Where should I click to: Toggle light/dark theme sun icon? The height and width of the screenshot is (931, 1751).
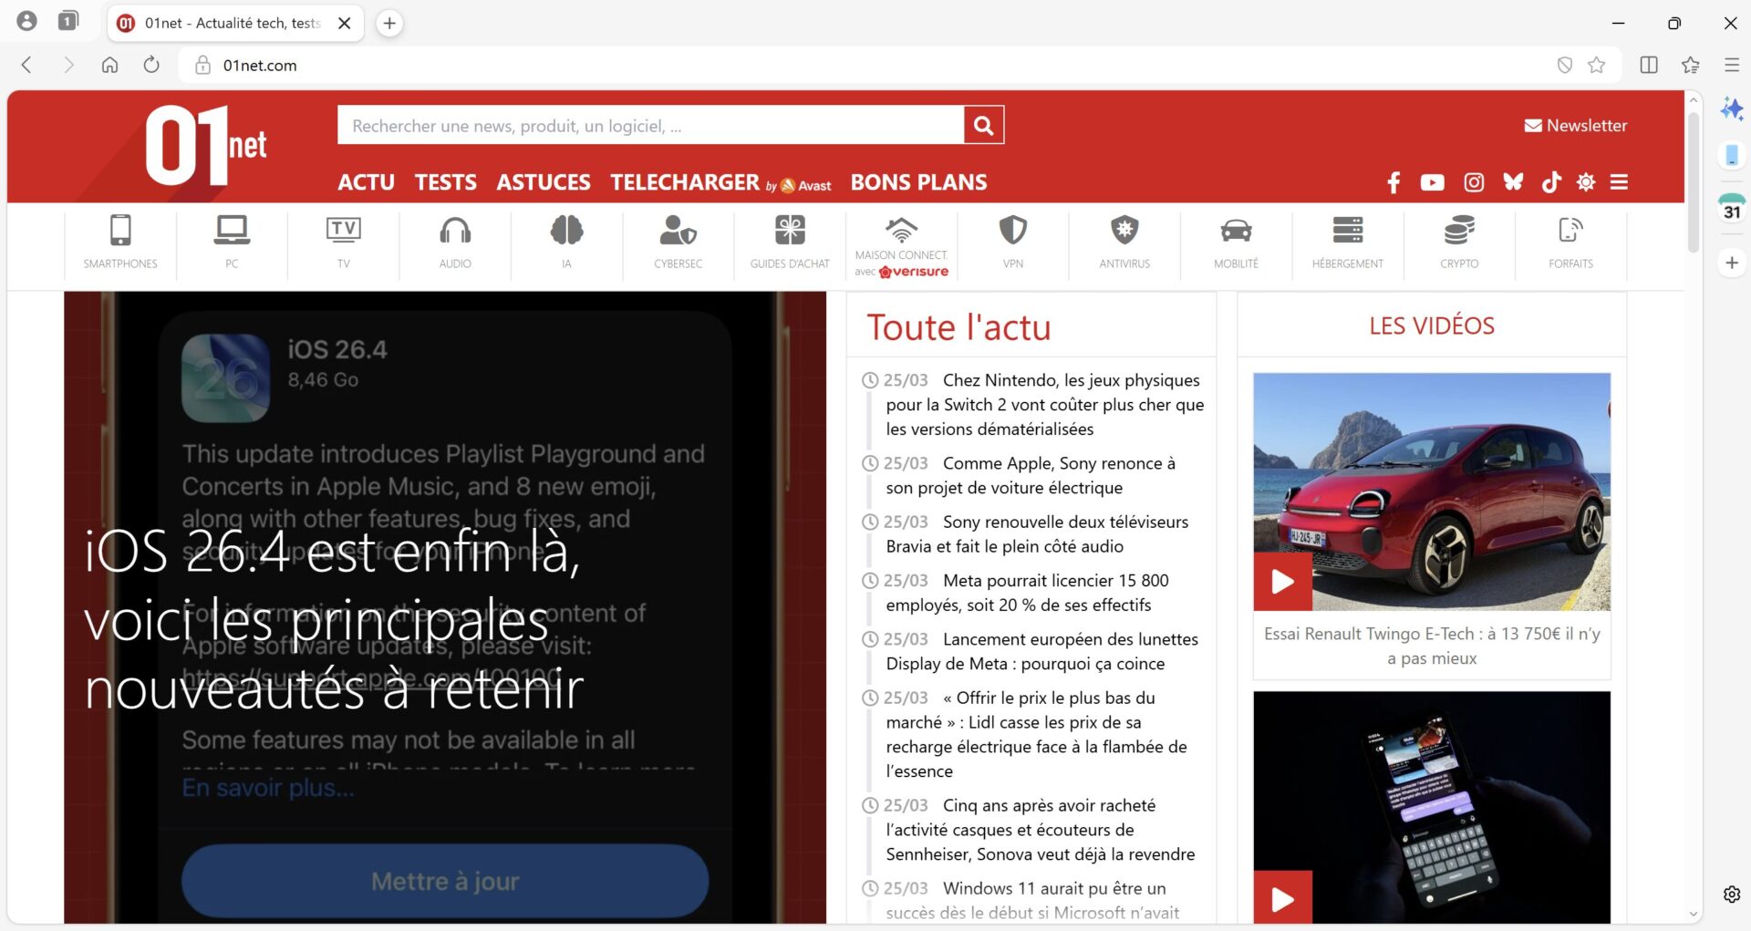point(1586,182)
